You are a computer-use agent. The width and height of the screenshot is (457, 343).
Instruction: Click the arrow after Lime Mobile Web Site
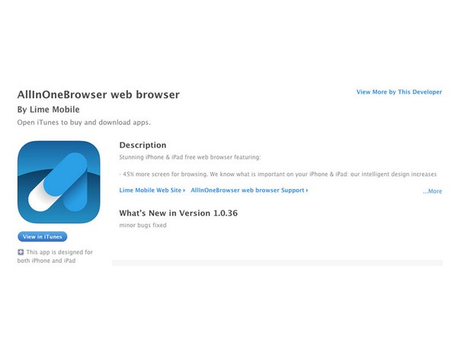(184, 191)
